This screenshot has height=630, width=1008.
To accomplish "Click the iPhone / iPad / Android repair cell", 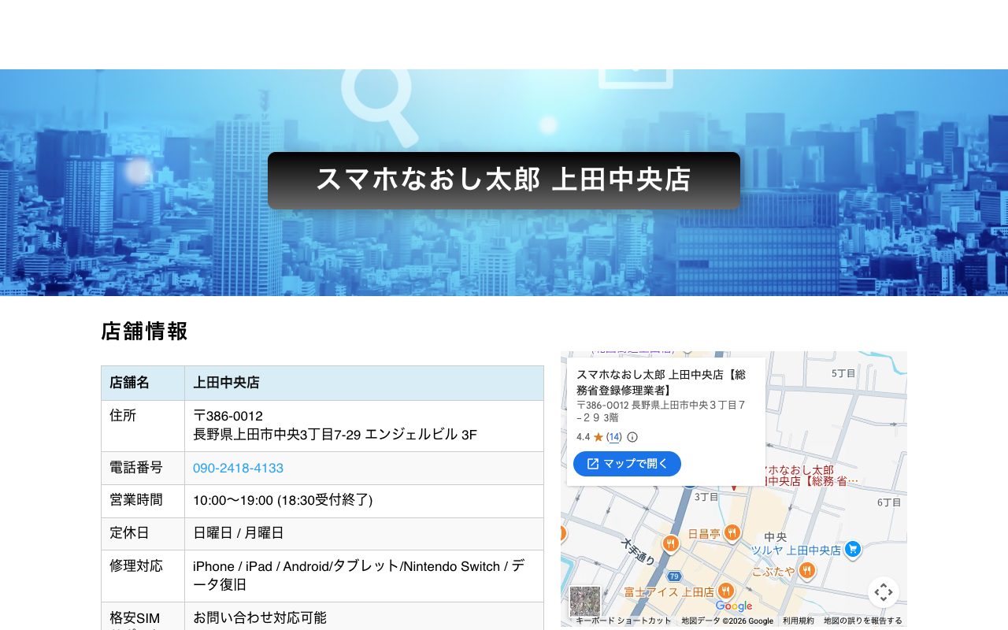I will (x=364, y=576).
